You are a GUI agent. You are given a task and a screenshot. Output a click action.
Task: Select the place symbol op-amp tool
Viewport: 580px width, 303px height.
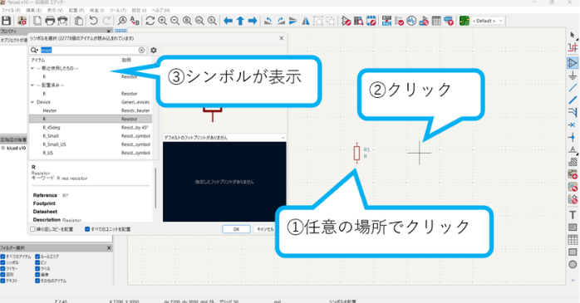573,63
